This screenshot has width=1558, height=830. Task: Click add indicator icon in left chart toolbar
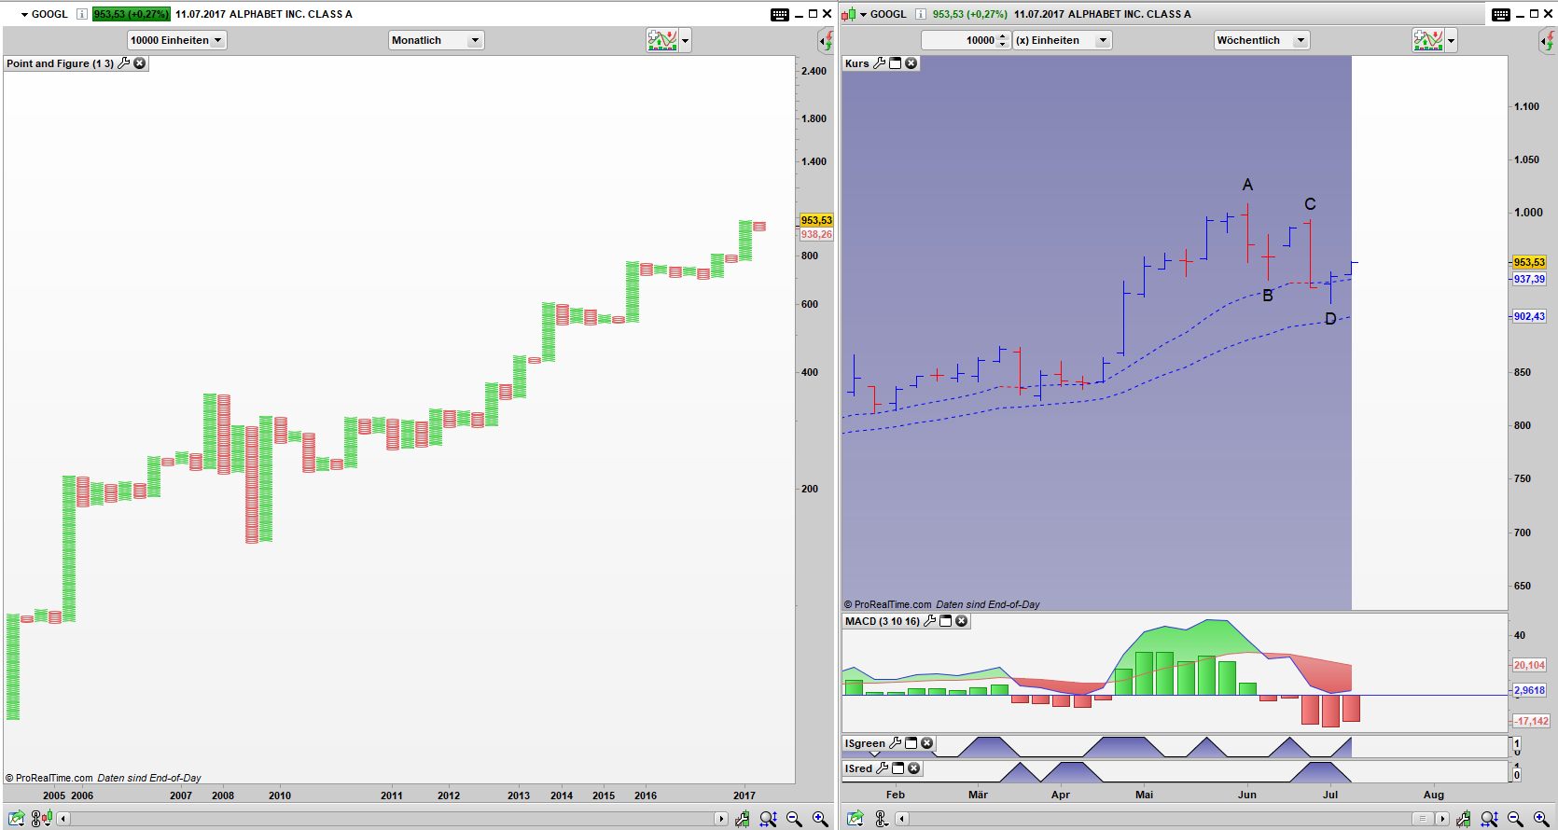tap(661, 40)
